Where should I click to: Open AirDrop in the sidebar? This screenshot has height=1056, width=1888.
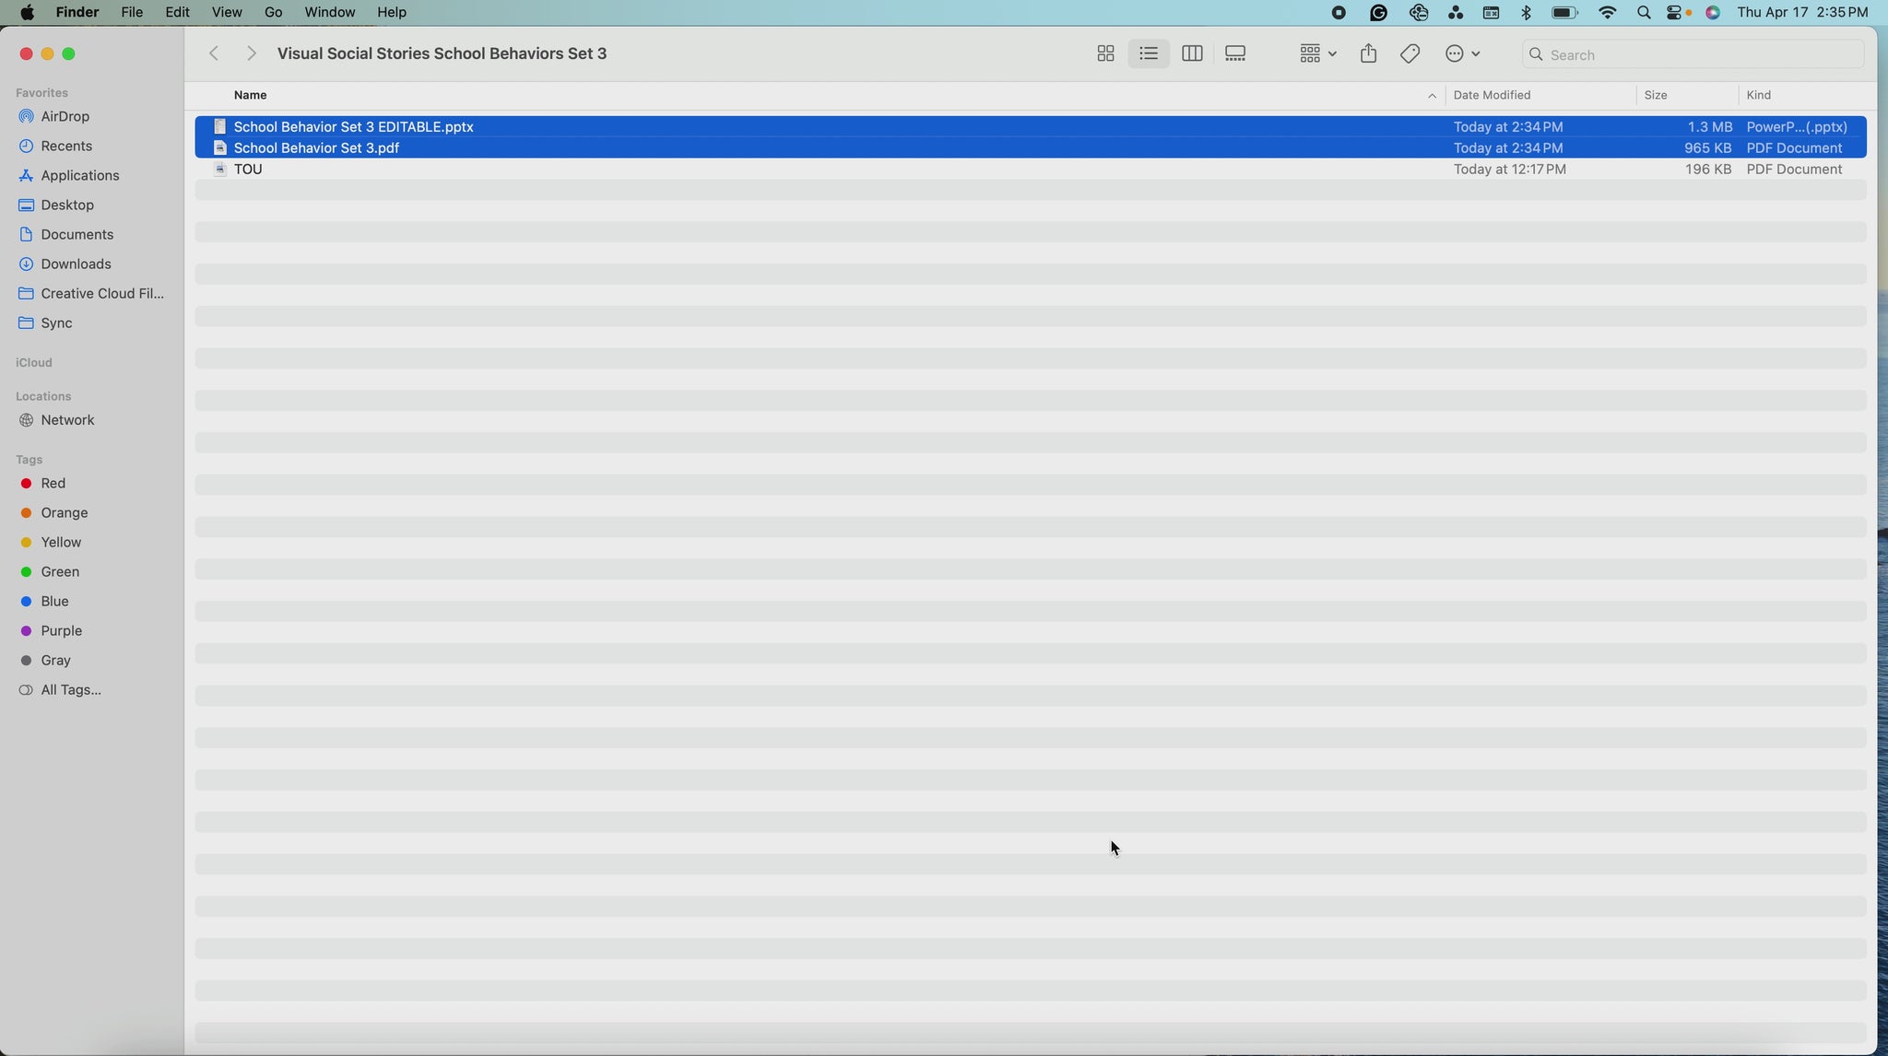(x=65, y=117)
